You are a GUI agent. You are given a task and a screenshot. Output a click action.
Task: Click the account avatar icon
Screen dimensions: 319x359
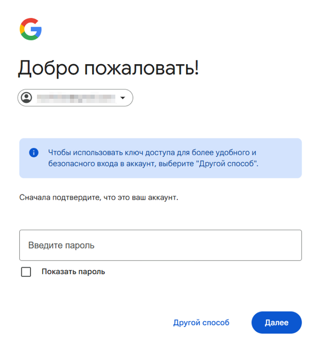(x=27, y=98)
